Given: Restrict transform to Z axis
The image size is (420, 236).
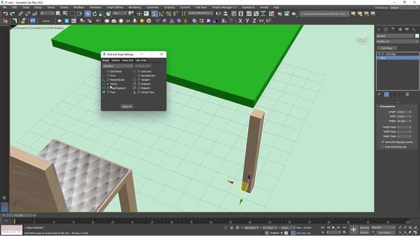Looking at the screenshot, I should pyautogui.click(x=254, y=21).
